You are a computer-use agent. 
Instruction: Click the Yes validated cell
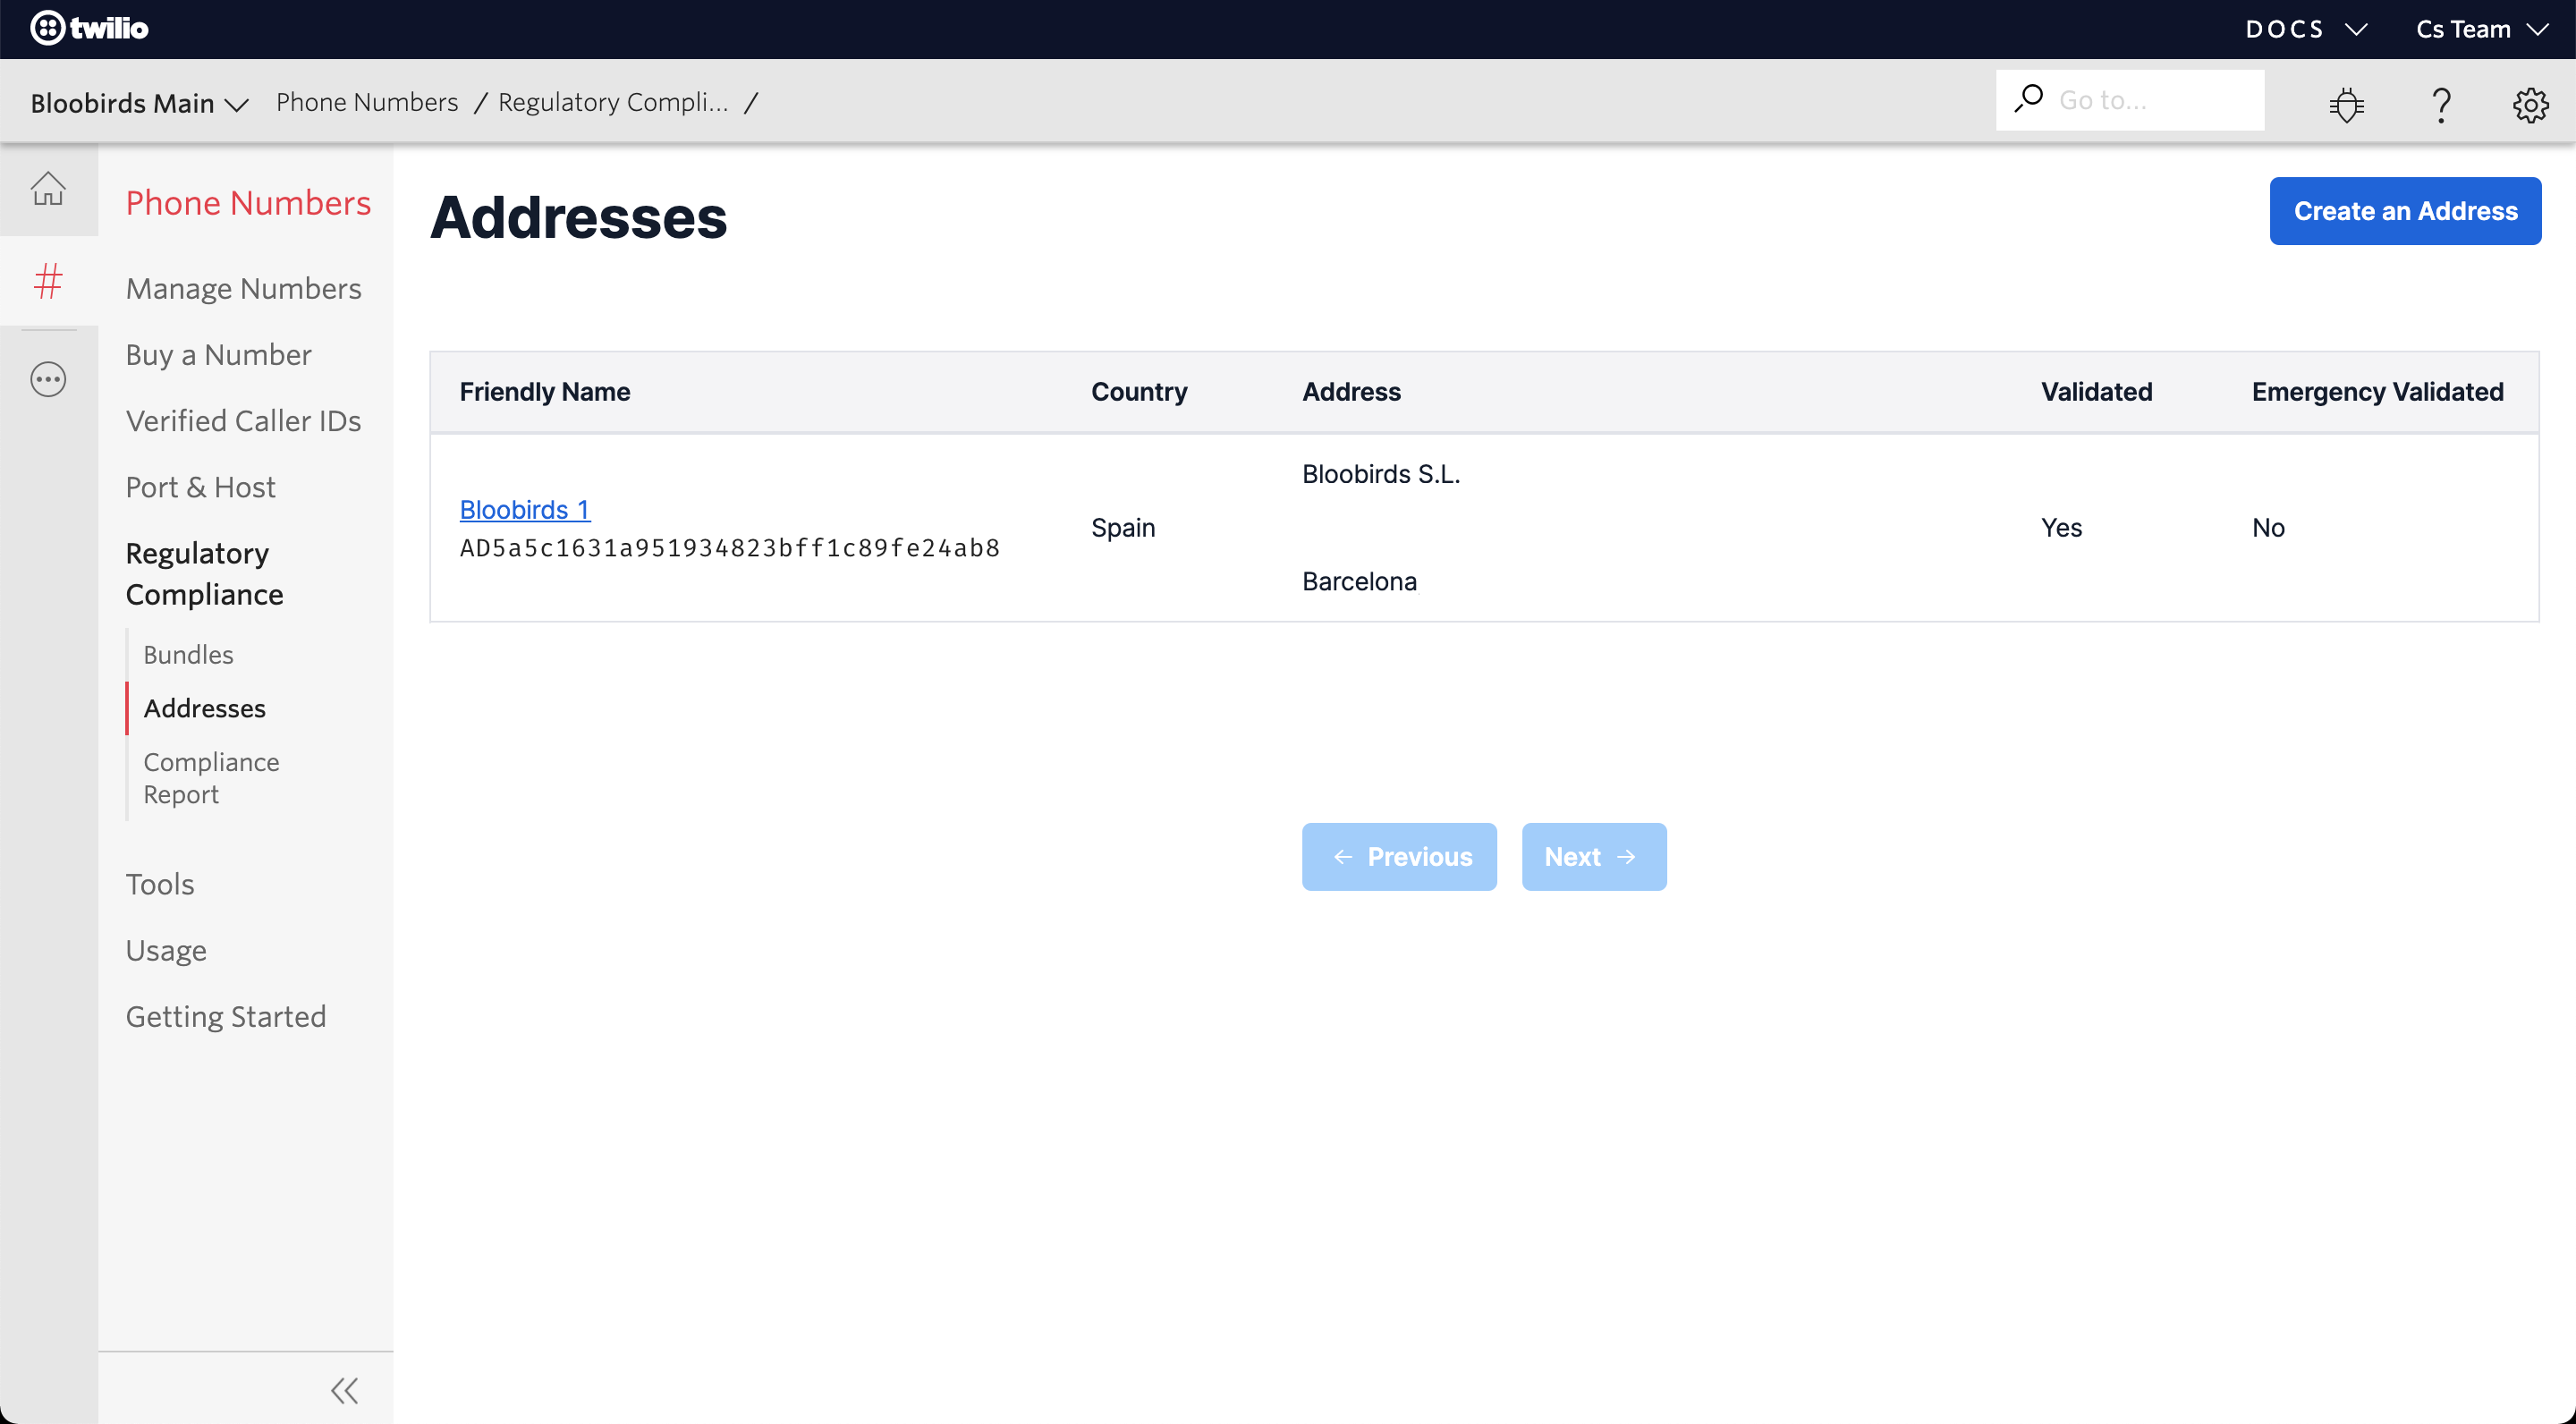pyautogui.click(x=2061, y=527)
